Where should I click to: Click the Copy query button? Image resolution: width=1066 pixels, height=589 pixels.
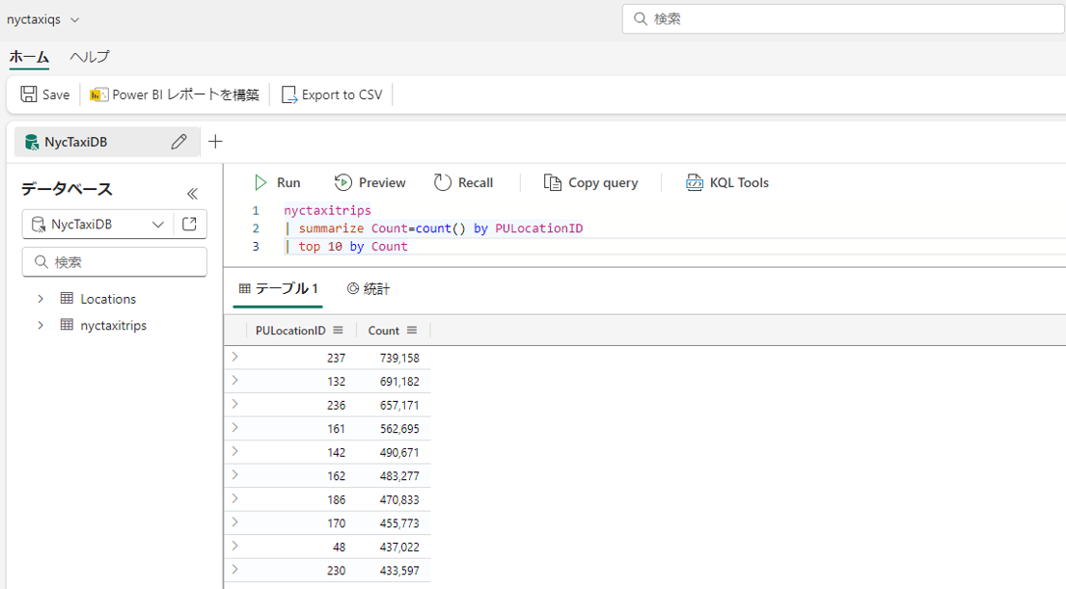[x=591, y=182]
